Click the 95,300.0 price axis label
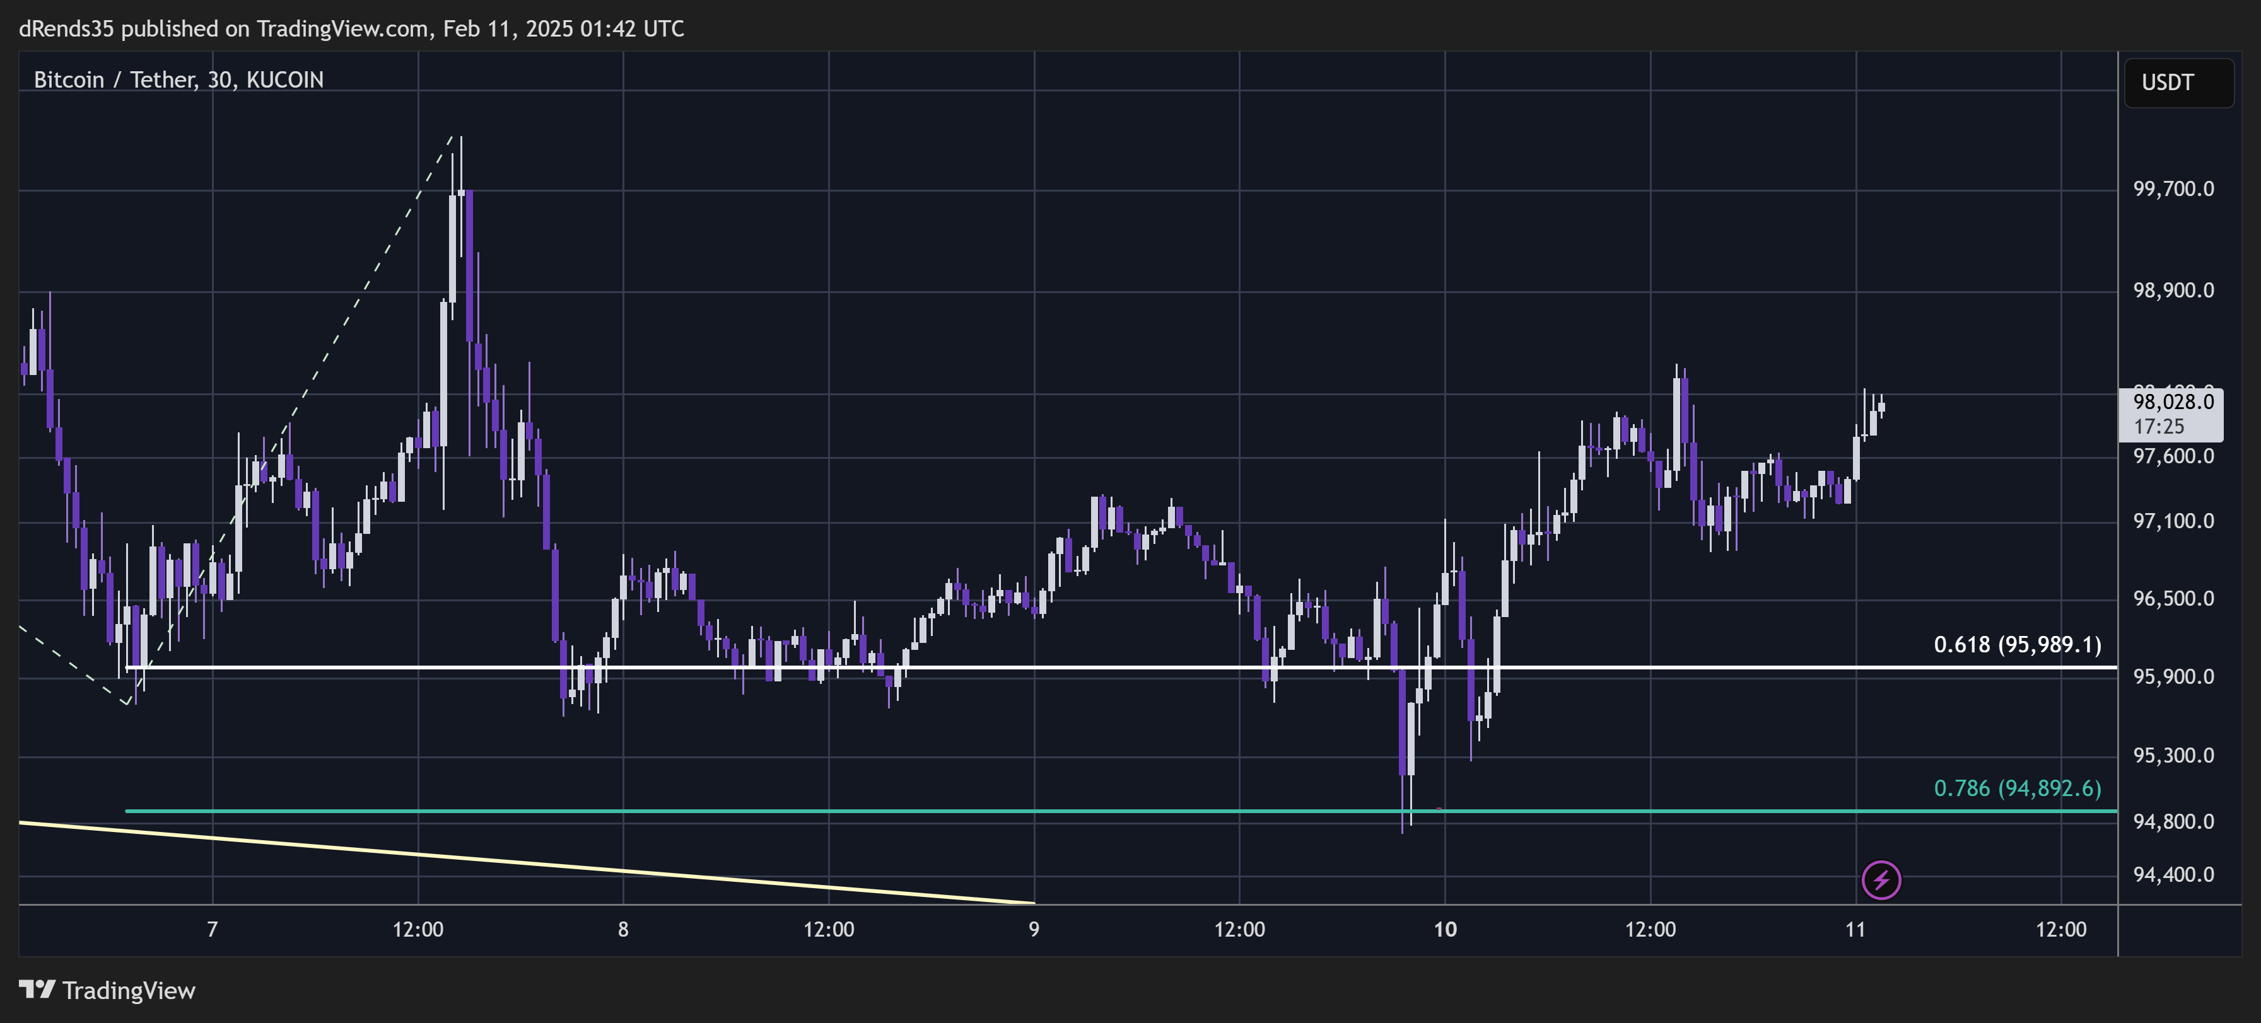Screen dimensions: 2261x1023 pos(2173,755)
